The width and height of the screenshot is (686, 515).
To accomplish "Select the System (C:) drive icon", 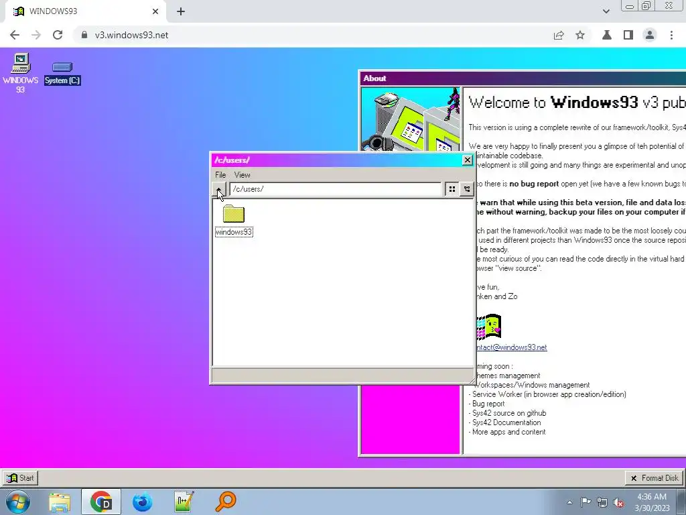I will pyautogui.click(x=62, y=73).
